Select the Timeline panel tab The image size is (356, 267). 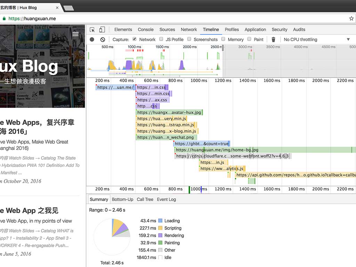pos(211,30)
